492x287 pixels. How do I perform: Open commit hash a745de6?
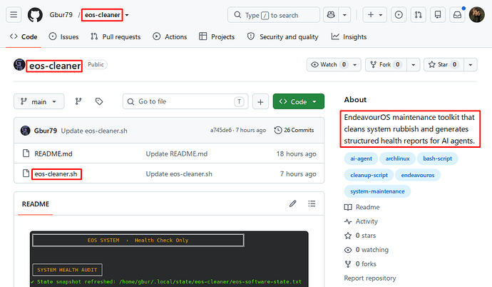[x=221, y=130]
